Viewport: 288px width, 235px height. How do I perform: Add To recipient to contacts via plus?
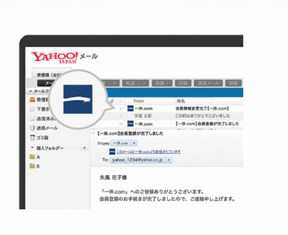(x=168, y=160)
